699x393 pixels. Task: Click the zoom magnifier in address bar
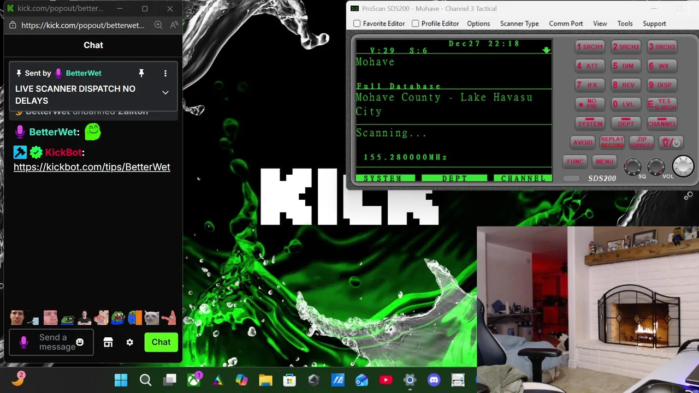[158, 25]
